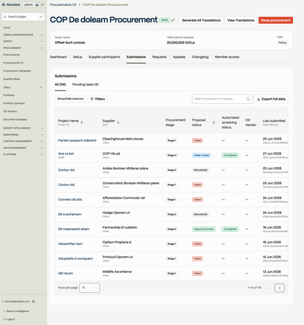Image resolution: width=304 pixels, height=325 pixels.
Task: Open Procurements in the sidebar
Action: tap(11, 55)
